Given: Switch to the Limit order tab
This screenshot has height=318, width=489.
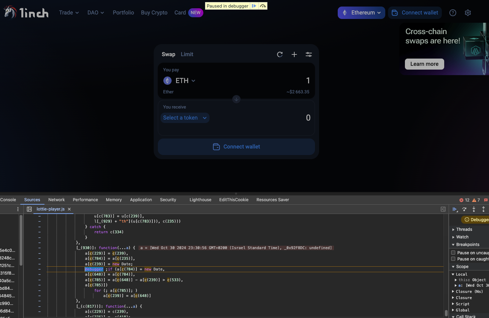Looking at the screenshot, I should tap(187, 54).
